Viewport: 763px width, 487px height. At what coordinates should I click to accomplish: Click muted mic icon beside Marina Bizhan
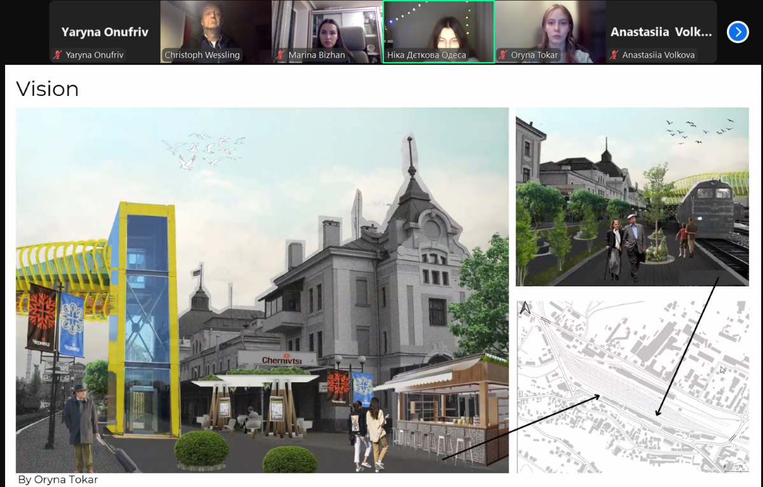click(x=281, y=55)
